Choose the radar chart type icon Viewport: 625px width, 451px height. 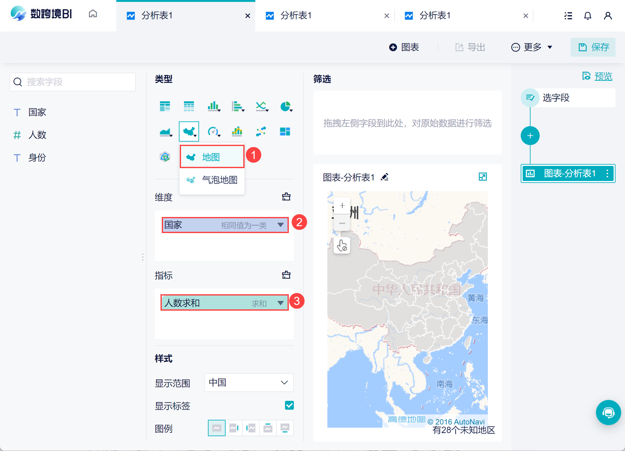[165, 156]
